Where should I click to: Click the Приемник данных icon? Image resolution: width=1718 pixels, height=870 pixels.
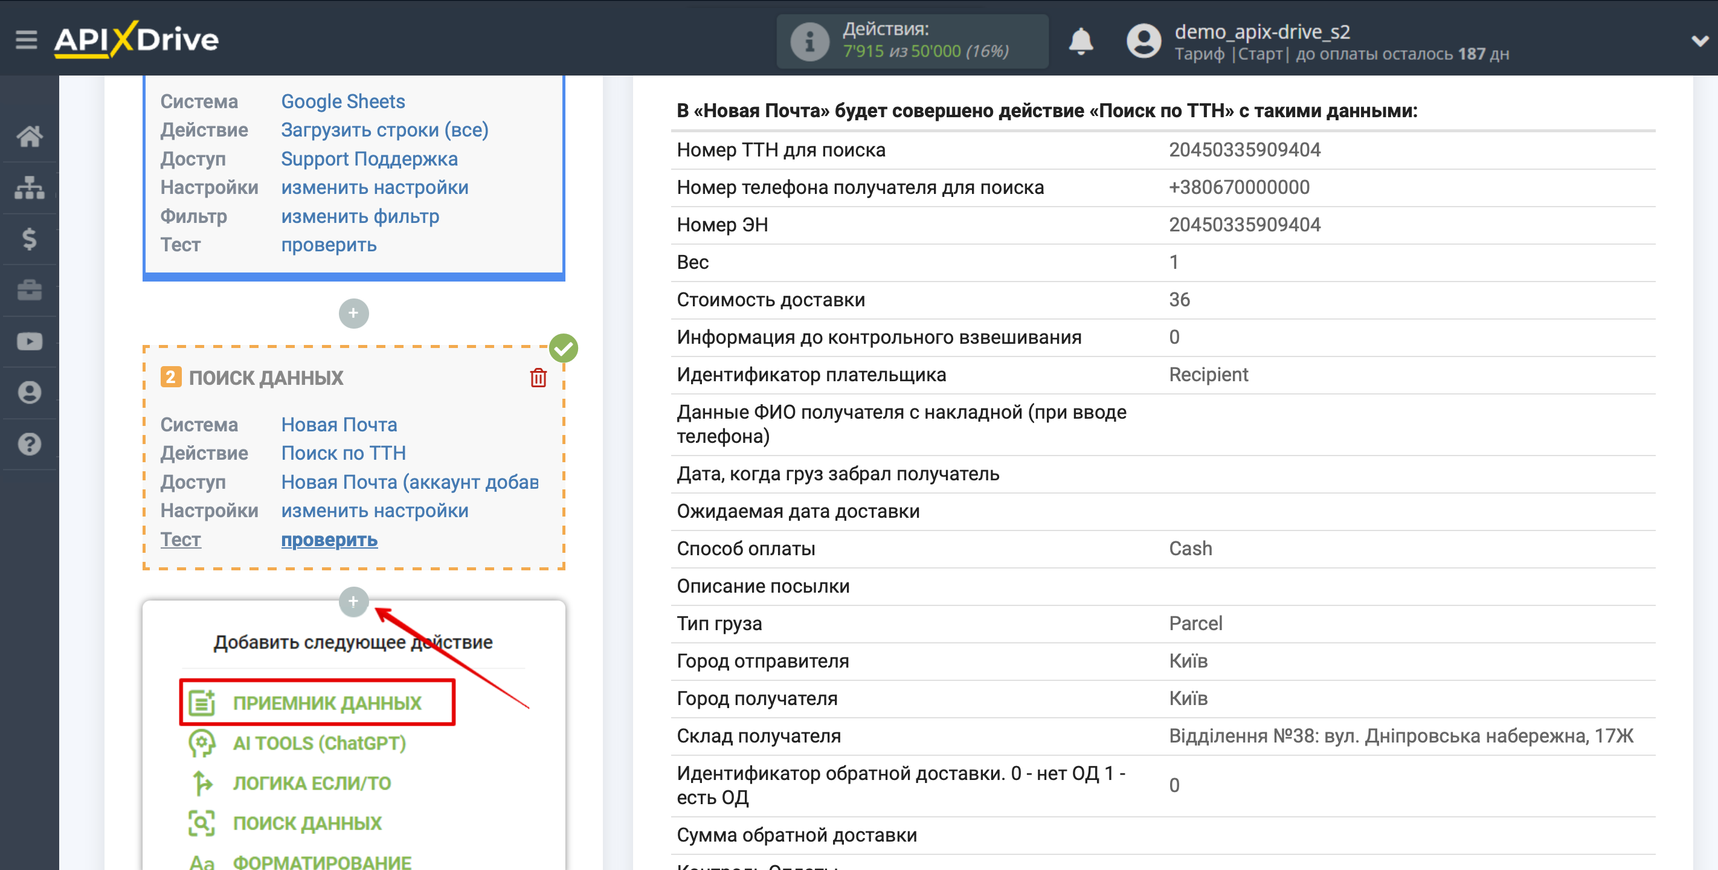201,703
